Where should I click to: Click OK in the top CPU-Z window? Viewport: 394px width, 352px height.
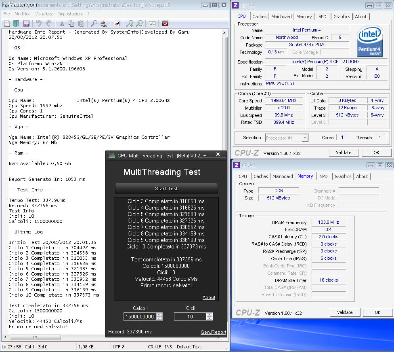[x=376, y=153]
